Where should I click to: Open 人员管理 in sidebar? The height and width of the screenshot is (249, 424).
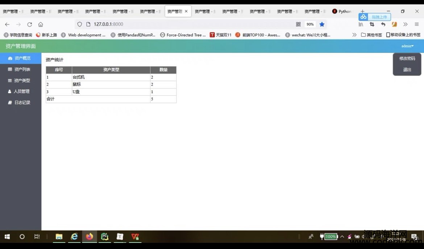click(21, 91)
